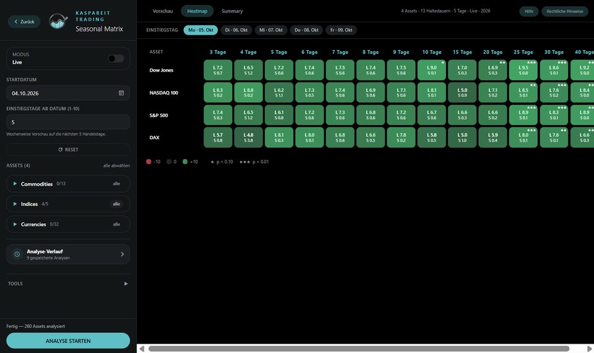594x353 pixels.
Task: Click the gray 0 legend swatch
Action: tap(169, 161)
